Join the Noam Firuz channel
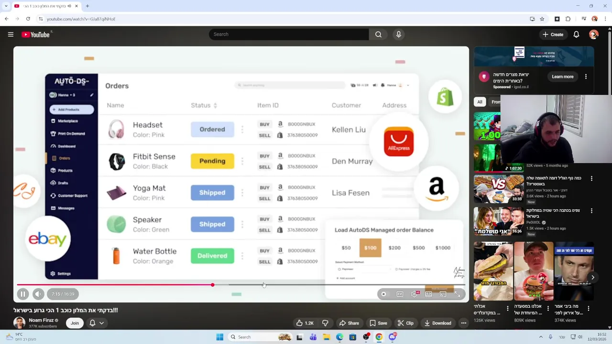Image resolution: width=612 pixels, height=344 pixels. pyautogui.click(x=75, y=323)
